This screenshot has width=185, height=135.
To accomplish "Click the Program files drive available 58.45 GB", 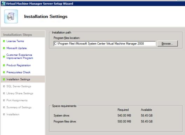I will pyautogui.click(x=147, y=121).
